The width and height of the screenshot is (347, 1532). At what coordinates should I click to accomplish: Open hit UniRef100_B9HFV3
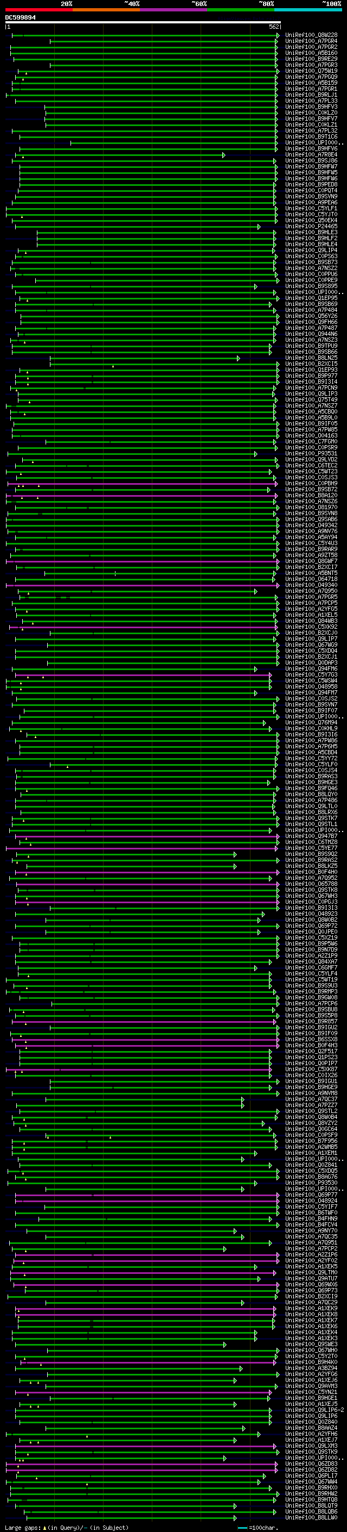click(311, 107)
